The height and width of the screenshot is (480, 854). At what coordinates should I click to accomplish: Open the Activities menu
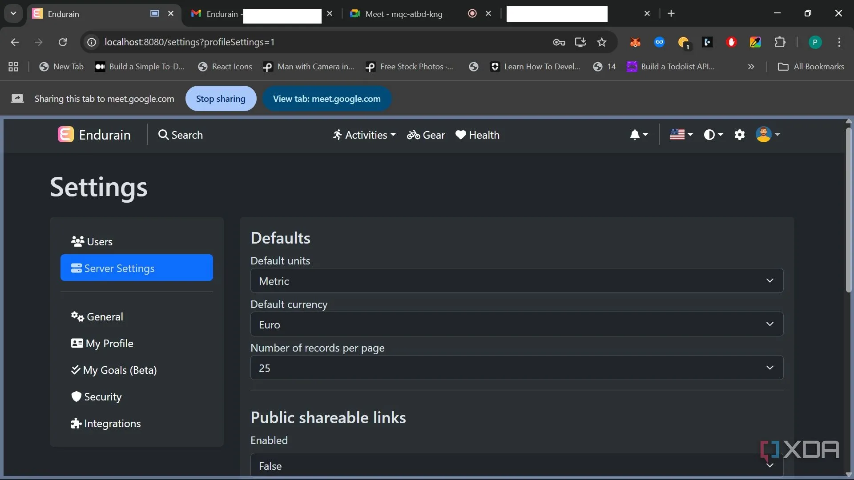[x=364, y=136]
